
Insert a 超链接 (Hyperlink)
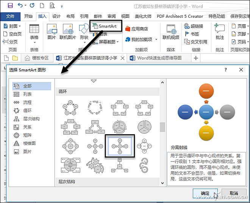(x=194, y=26)
